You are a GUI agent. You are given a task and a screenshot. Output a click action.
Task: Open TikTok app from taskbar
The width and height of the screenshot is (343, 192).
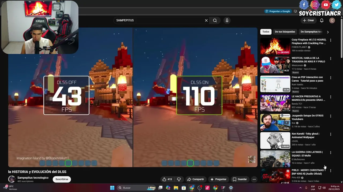click(x=207, y=188)
